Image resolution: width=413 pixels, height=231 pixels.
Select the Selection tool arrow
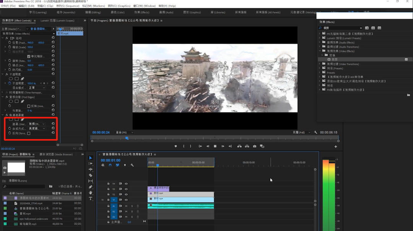coord(91,158)
